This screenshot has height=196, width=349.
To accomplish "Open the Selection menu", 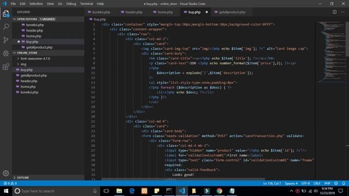I will (36, 4).
